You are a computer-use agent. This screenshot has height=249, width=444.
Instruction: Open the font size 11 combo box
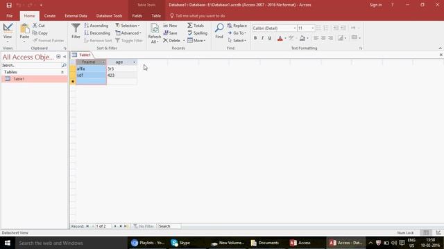pos(306,28)
